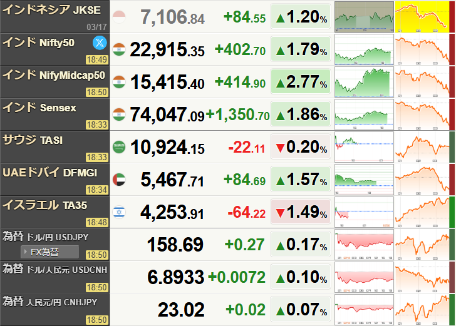Open インドネシア JKSE index link
Image resolution: width=456 pixels, height=326 pixels.
(52, 10)
